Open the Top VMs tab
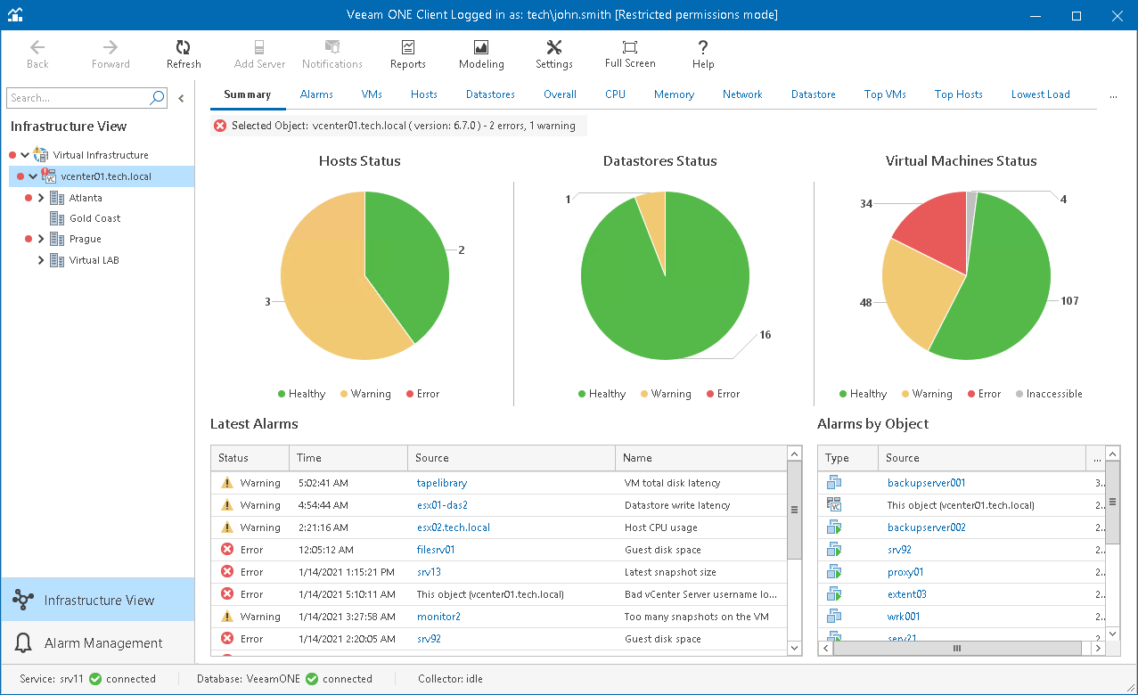The width and height of the screenshot is (1138, 695). click(x=885, y=94)
